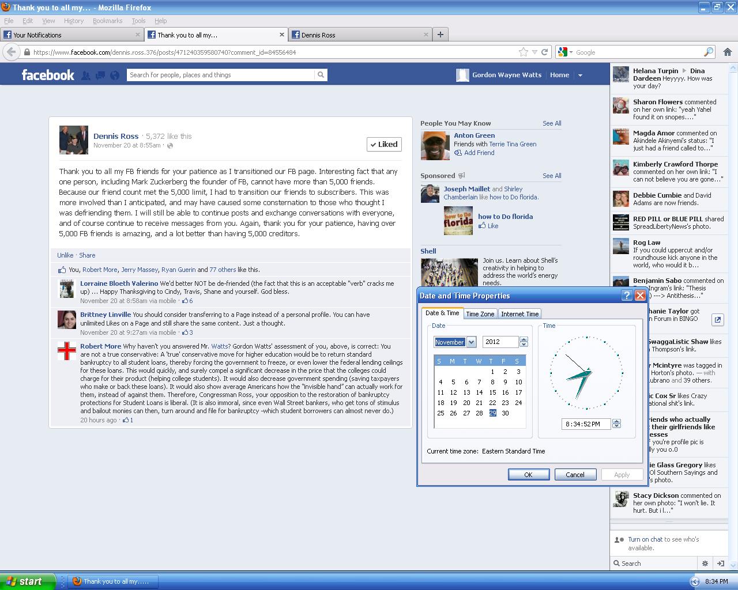Click the Google search magnifier icon

[709, 52]
